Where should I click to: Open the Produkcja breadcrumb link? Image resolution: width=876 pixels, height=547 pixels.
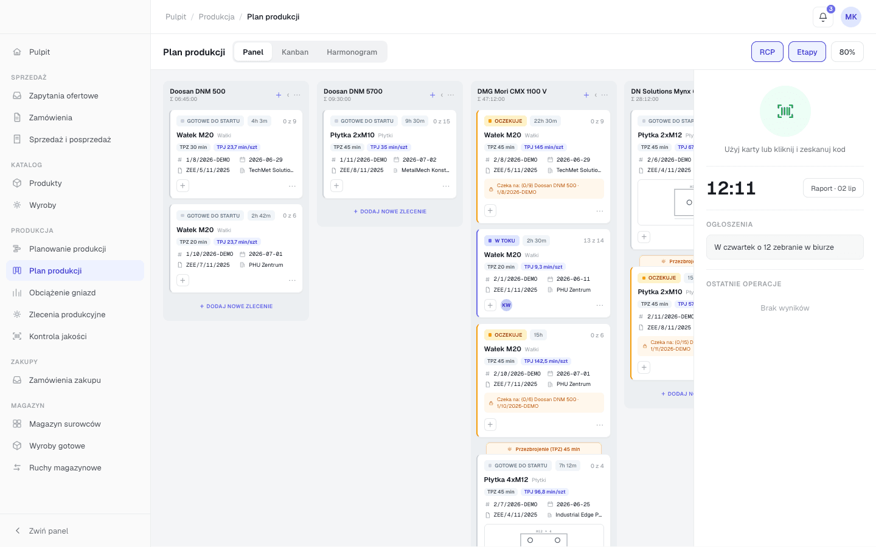217,17
